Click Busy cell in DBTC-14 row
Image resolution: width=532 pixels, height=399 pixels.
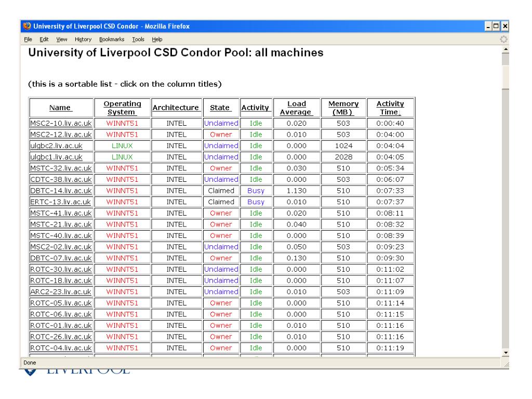click(x=256, y=191)
